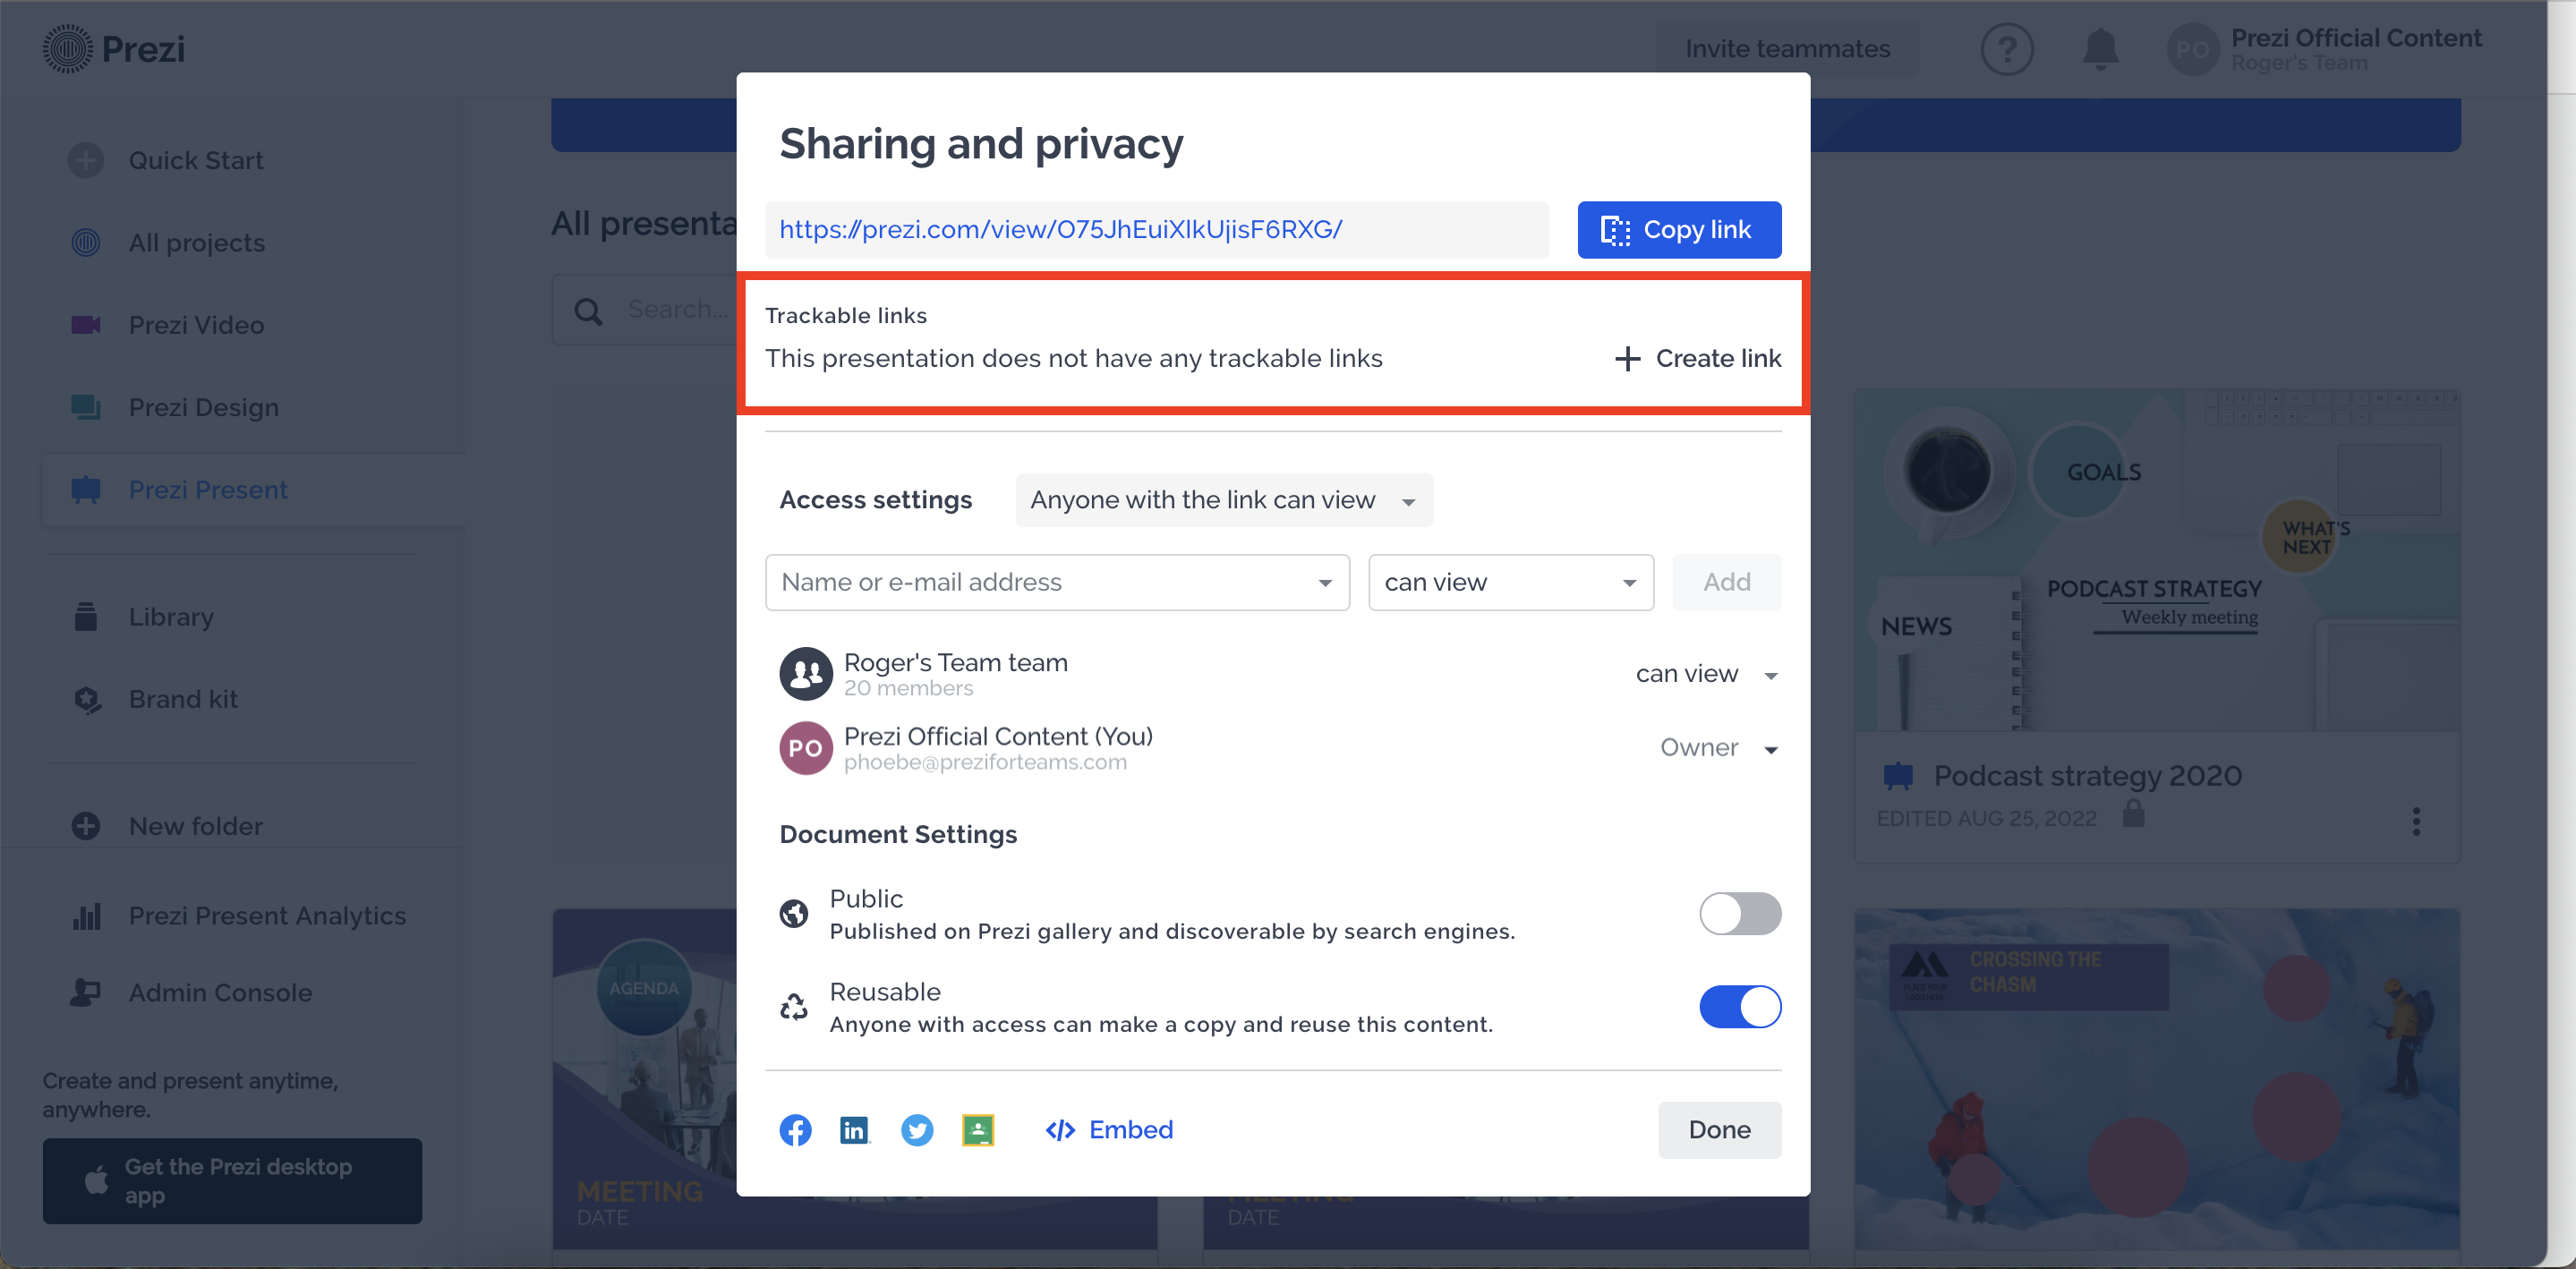Click the Embed code icon
The image size is (2576, 1269).
click(1060, 1130)
